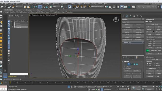Select Element sub-object level icon

[137, 64]
